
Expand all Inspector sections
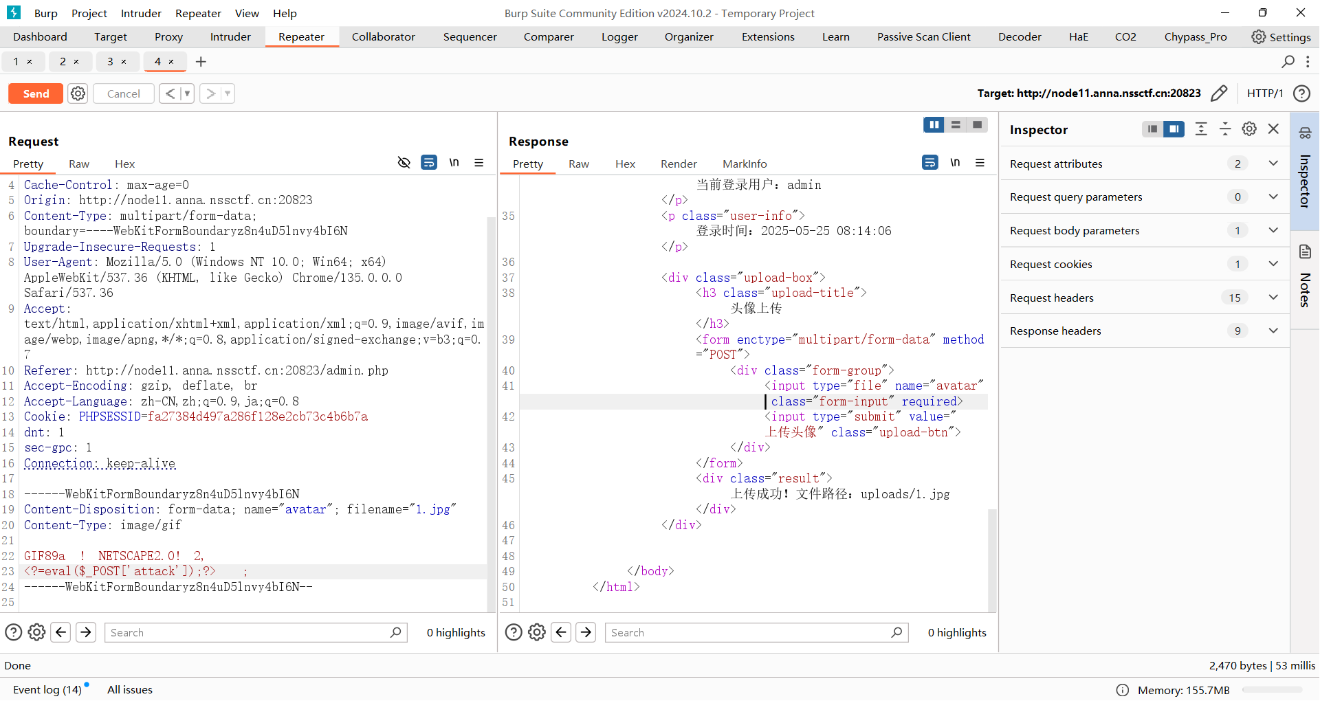pyautogui.click(x=1201, y=129)
